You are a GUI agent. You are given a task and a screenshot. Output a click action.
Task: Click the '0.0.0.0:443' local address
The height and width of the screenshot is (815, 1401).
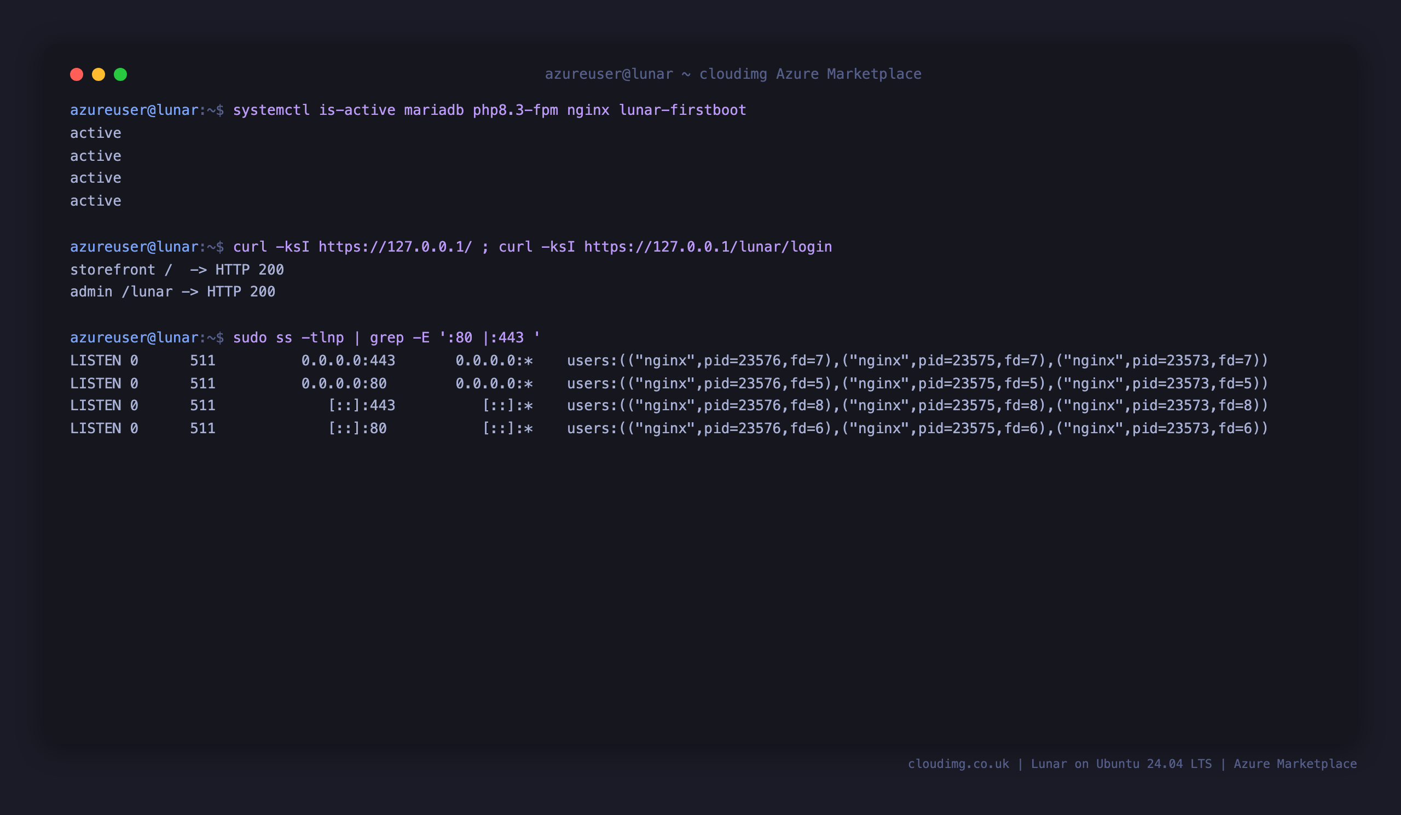(348, 360)
